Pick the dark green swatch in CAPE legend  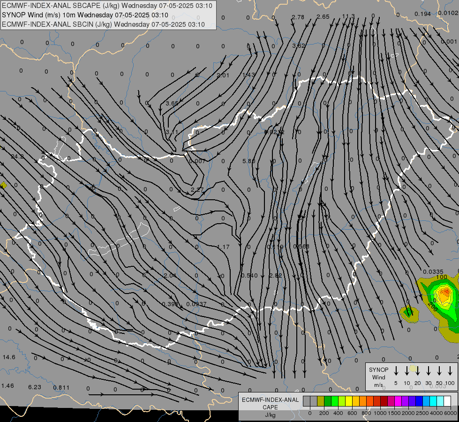coord(328,401)
